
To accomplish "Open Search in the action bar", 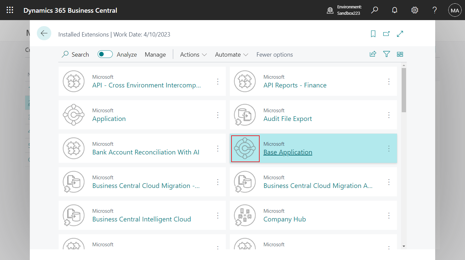I will 75,54.
